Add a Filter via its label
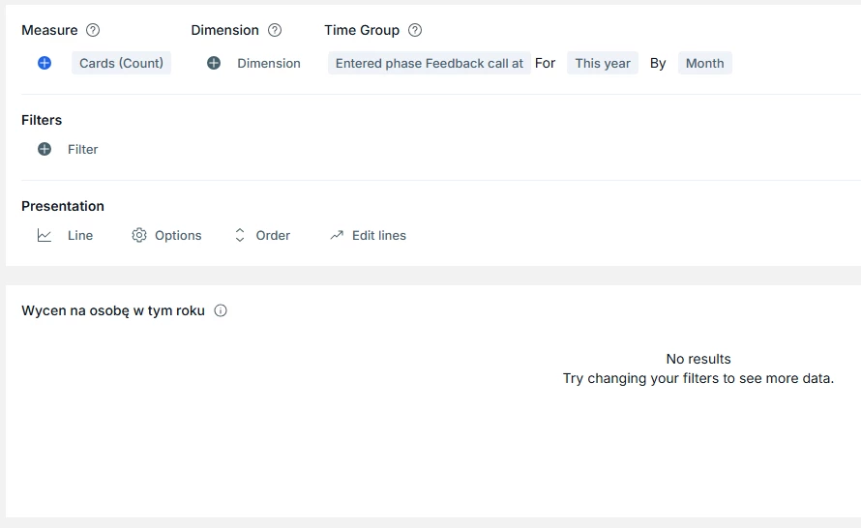 [x=83, y=149]
